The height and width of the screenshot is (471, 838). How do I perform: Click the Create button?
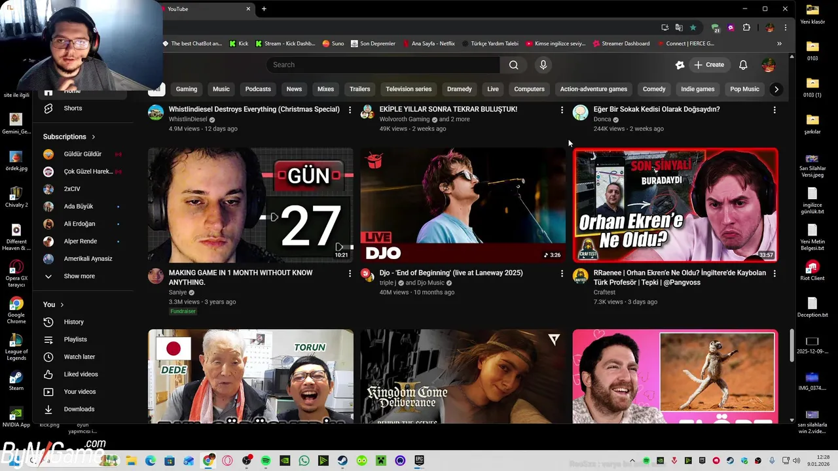pos(709,65)
